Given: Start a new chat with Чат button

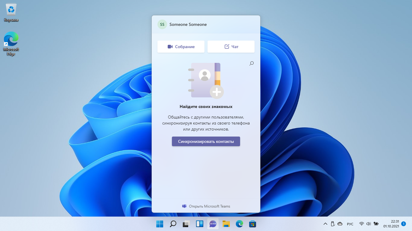Looking at the screenshot, I should 231,47.
